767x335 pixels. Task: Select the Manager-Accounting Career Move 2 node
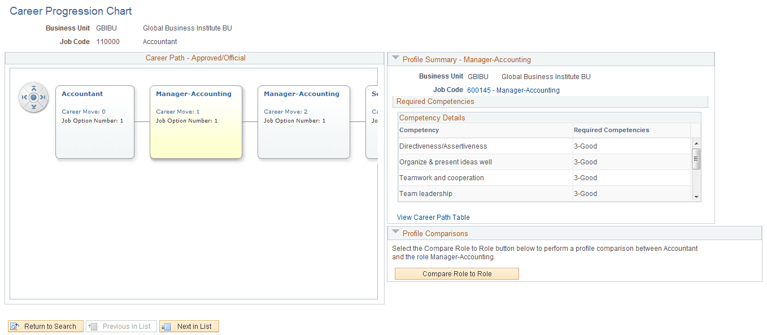[x=304, y=122]
